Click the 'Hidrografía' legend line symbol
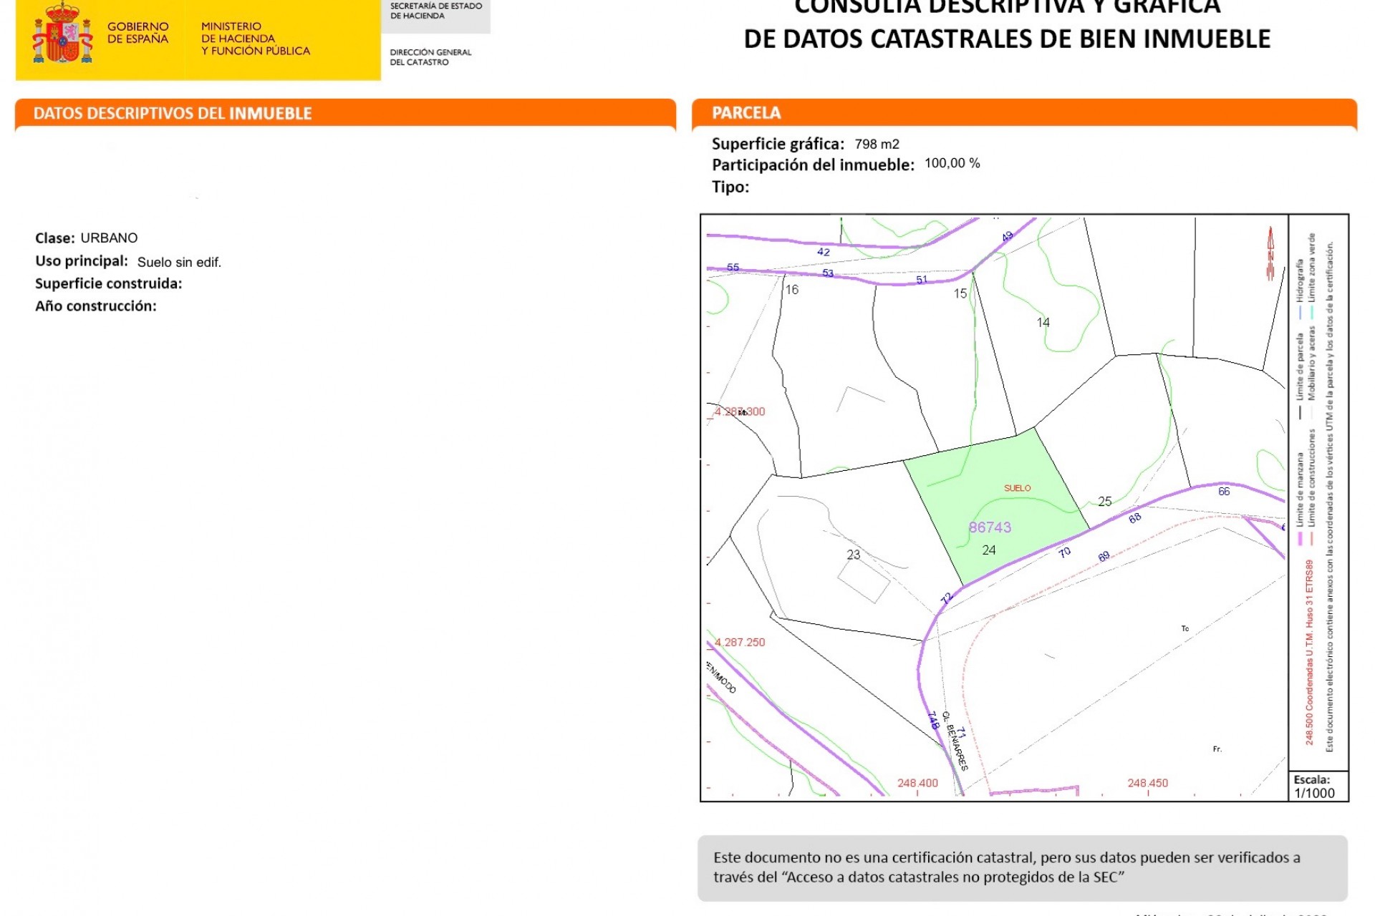 1301,311
